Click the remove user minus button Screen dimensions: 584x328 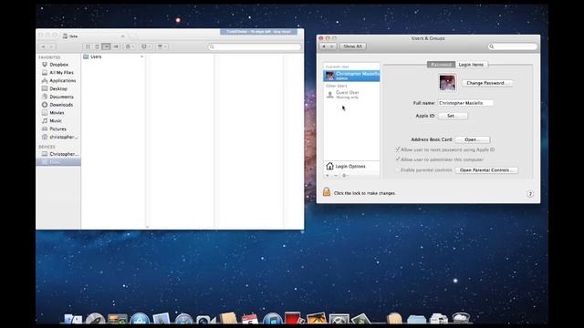coord(336,176)
